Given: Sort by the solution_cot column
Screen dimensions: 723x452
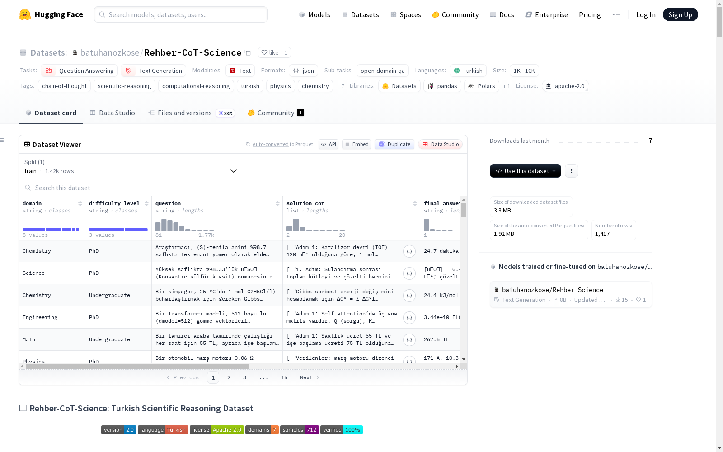Looking at the screenshot, I should tap(415, 203).
